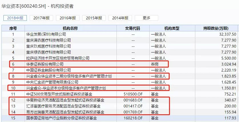Click trading code 001683.OF
The height and width of the screenshot is (122, 239).
point(133,100)
